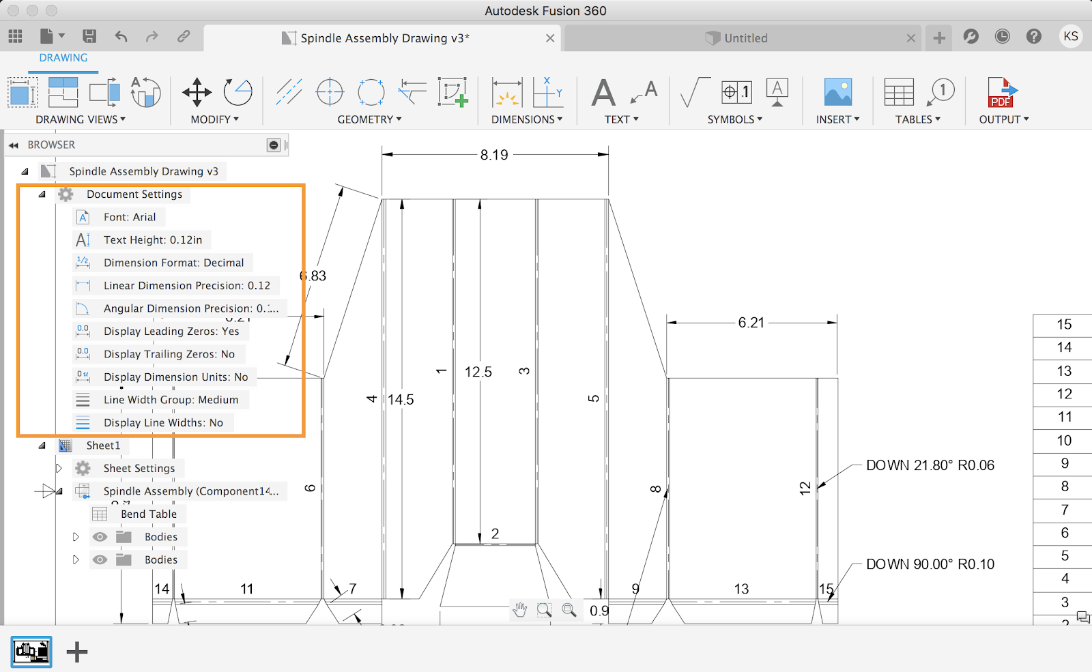1092x672 pixels.
Task: Add a new sheet with the plus button
Action: (76, 652)
